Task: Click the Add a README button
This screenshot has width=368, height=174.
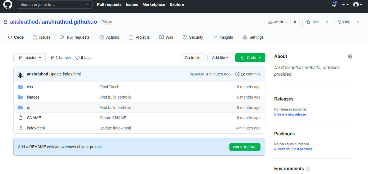Action: 245,147
